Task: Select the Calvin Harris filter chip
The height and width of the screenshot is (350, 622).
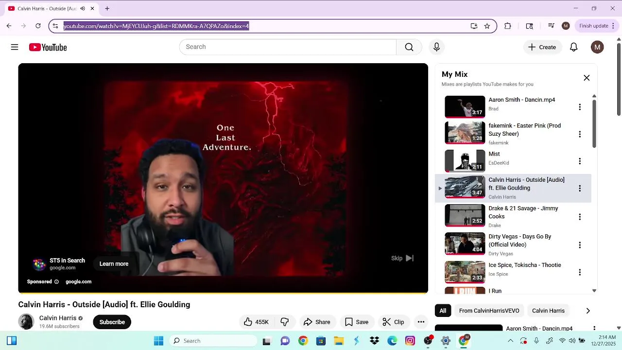Action: point(548,311)
